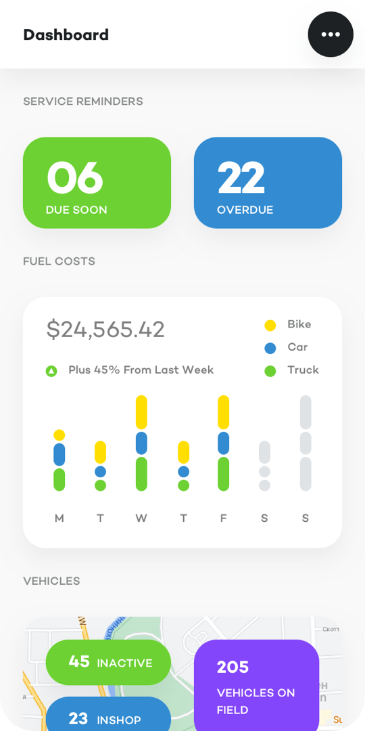Select Wednesday's green Truck bar segment
This screenshot has height=731, width=365.
(x=141, y=474)
